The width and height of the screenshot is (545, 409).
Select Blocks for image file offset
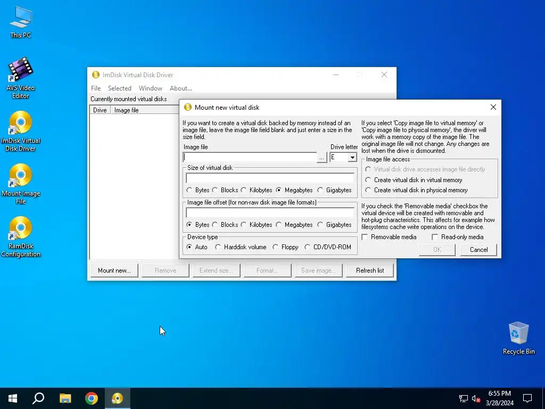point(215,225)
